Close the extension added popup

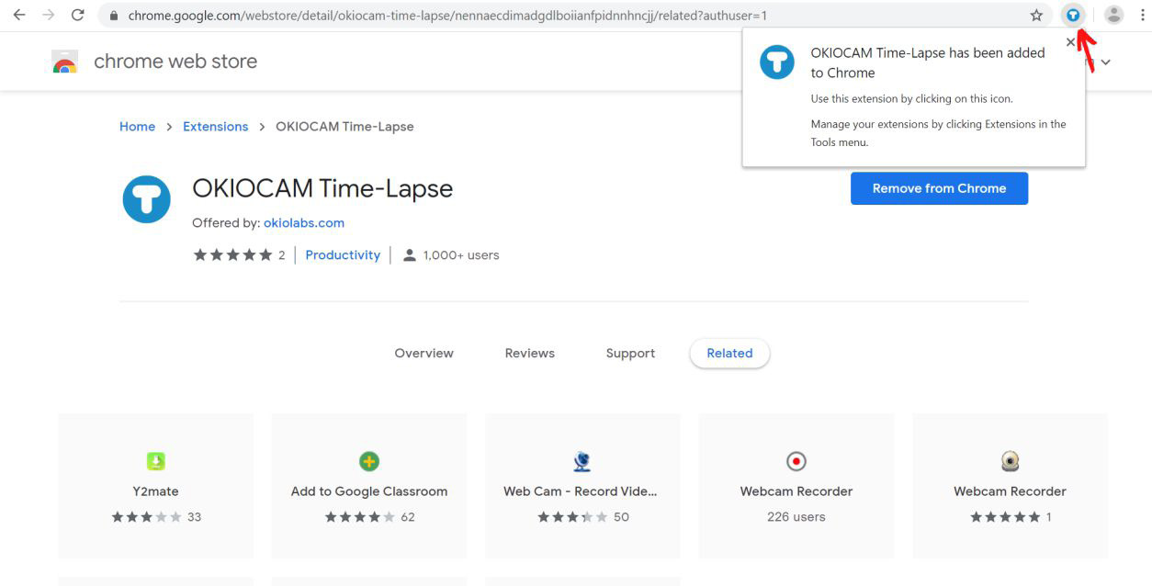(x=1070, y=42)
